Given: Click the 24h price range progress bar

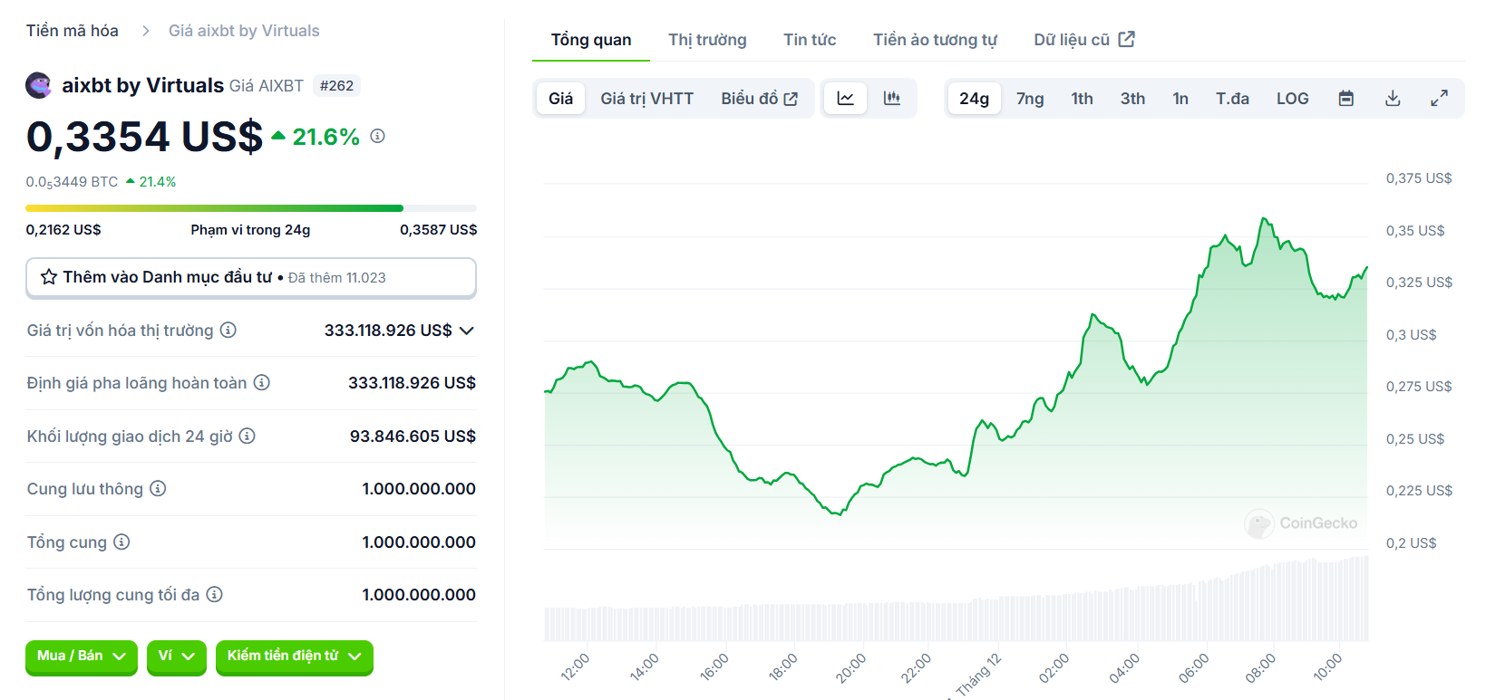Looking at the screenshot, I should (251, 208).
